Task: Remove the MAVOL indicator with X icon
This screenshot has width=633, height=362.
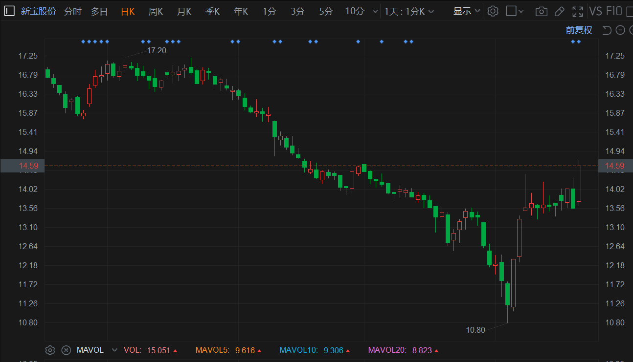Action: coord(66,350)
